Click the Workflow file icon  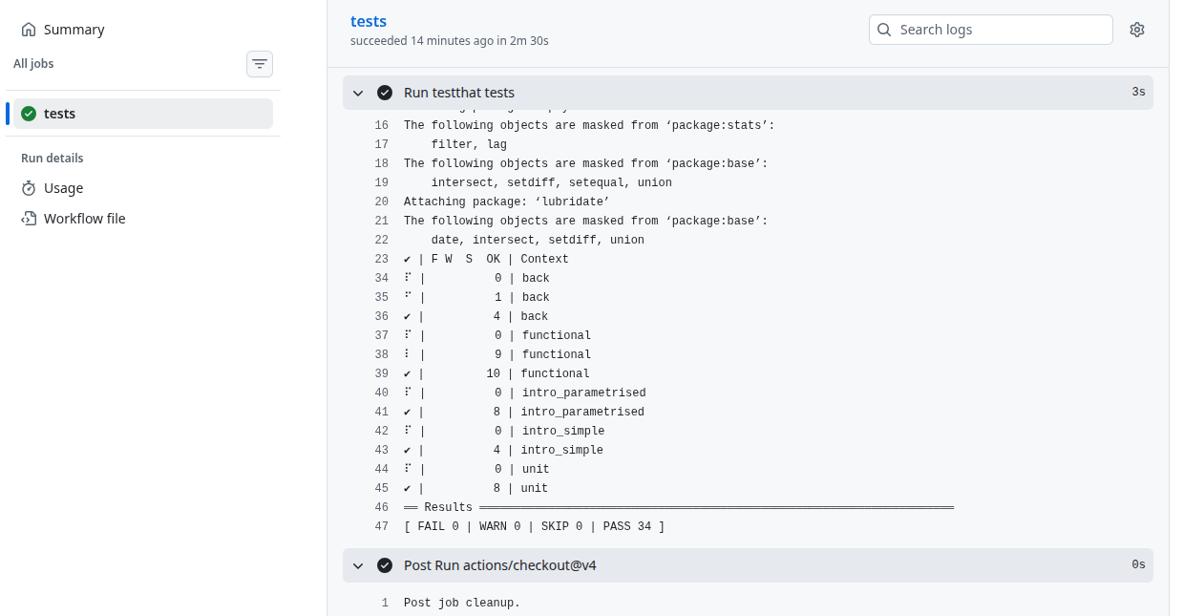(x=29, y=219)
